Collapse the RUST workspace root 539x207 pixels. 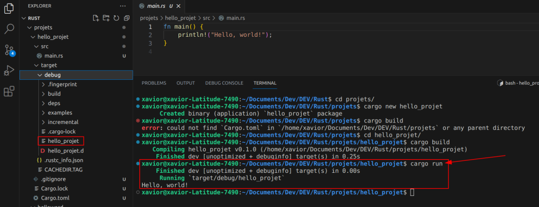24,18
